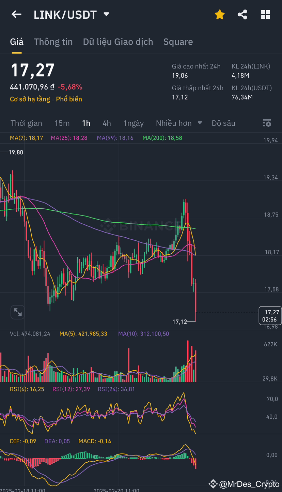Open the share icon
The image size is (282, 492).
[242, 14]
